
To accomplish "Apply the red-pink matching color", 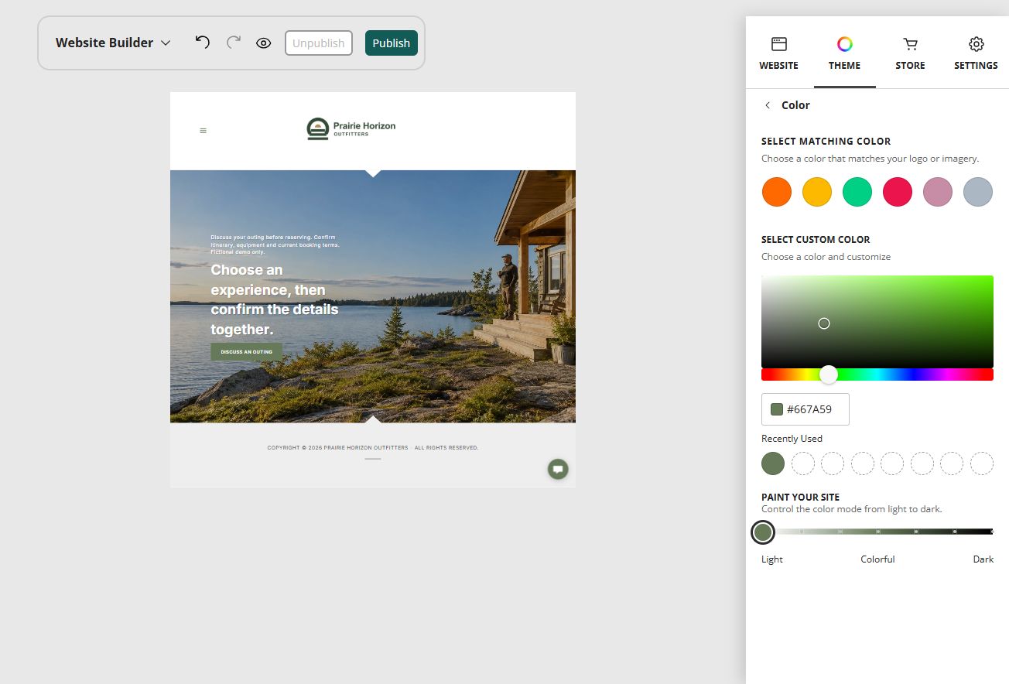I will (x=898, y=192).
